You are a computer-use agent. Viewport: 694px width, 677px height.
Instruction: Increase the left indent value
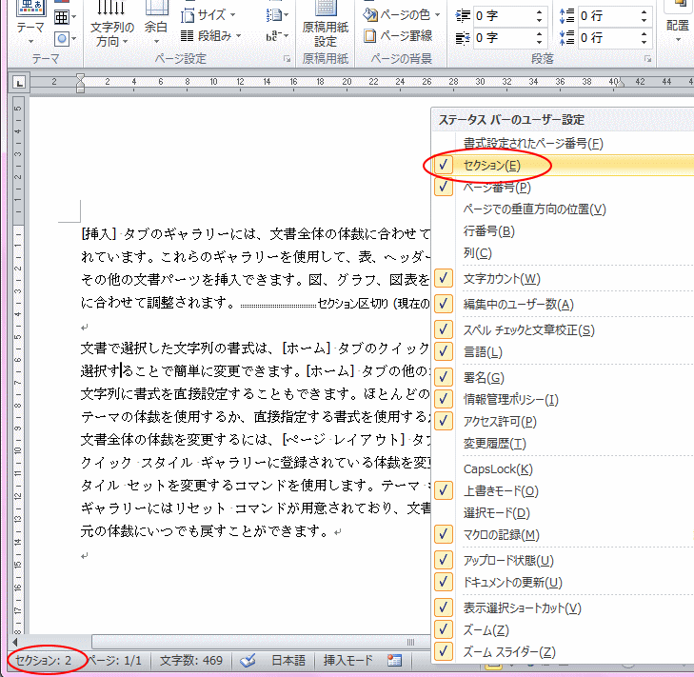[539, 11]
